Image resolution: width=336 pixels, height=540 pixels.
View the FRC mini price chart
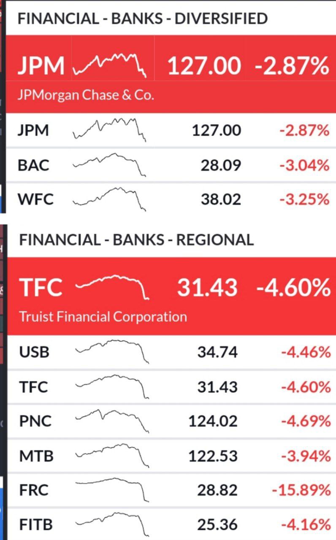112,488
